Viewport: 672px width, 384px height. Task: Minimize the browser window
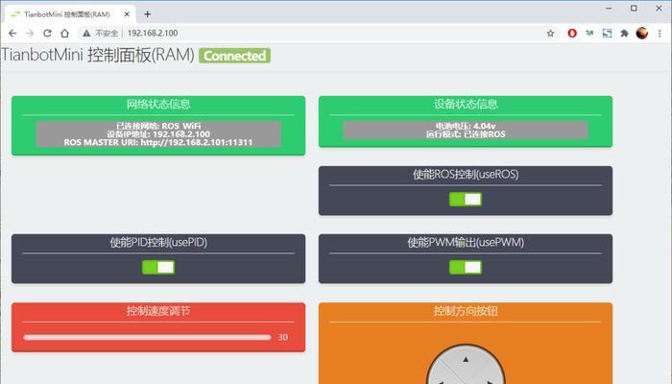[x=609, y=9]
